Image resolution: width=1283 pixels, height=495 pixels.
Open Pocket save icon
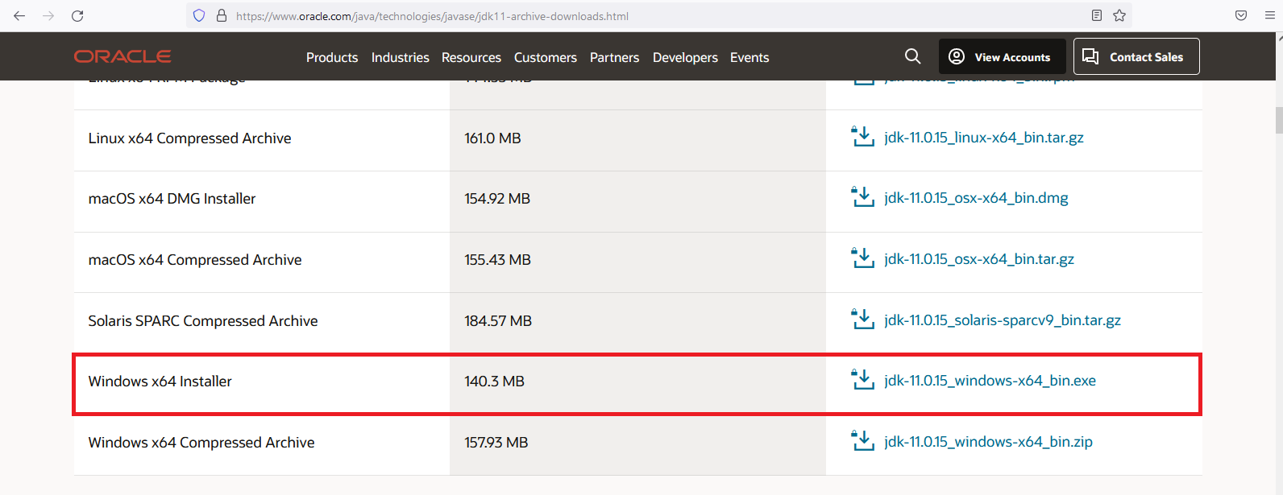1241,16
